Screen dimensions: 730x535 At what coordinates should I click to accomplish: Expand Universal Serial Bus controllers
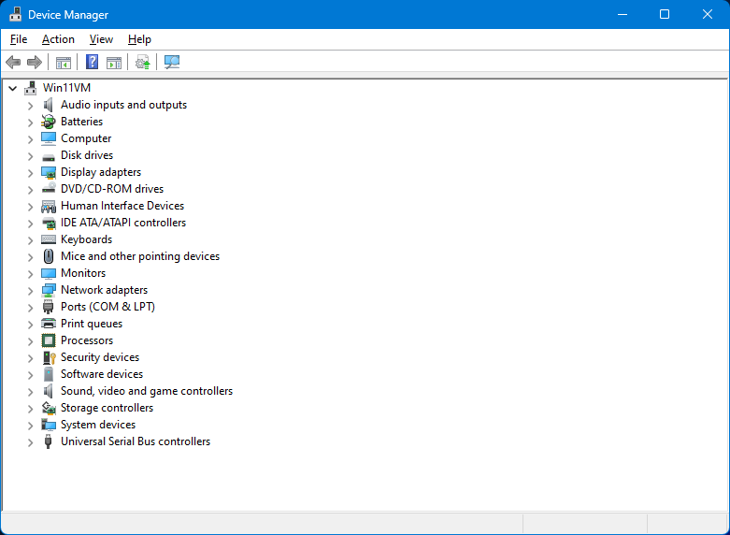[x=30, y=442]
